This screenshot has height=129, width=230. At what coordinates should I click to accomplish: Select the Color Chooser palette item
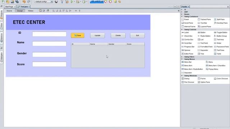coord(221,79)
